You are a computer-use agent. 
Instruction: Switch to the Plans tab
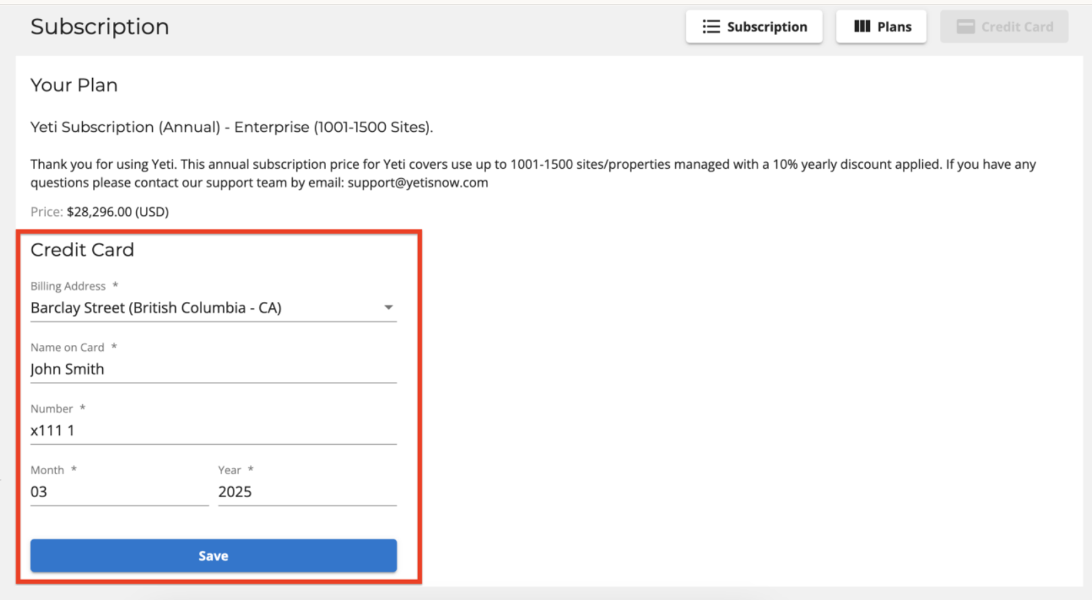(x=881, y=27)
